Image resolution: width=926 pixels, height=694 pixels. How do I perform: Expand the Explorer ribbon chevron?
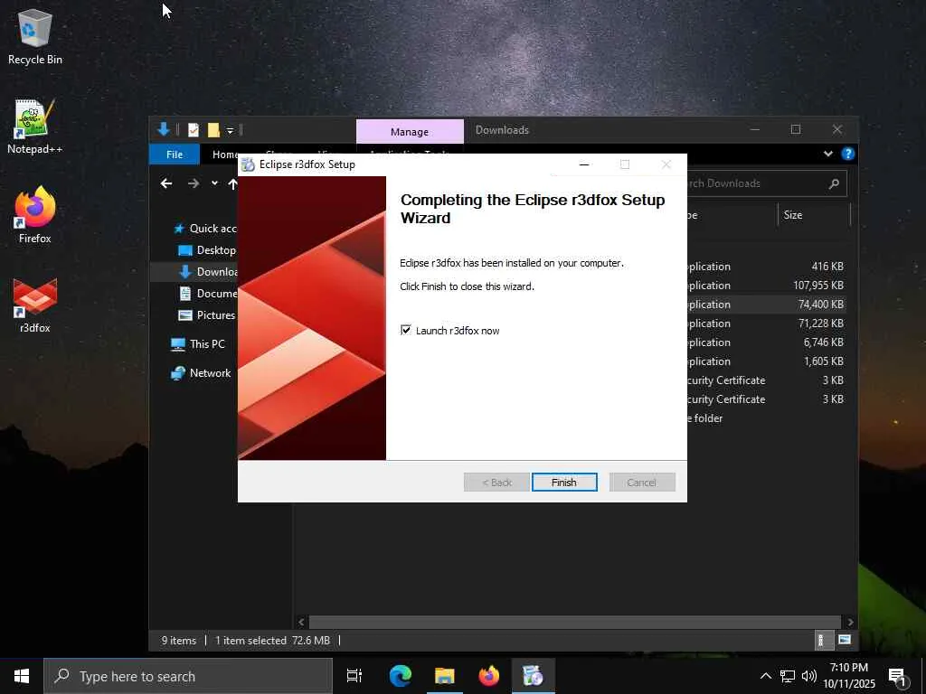point(828,154)
